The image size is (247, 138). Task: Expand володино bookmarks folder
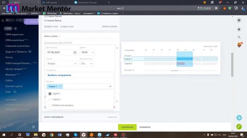89,13
